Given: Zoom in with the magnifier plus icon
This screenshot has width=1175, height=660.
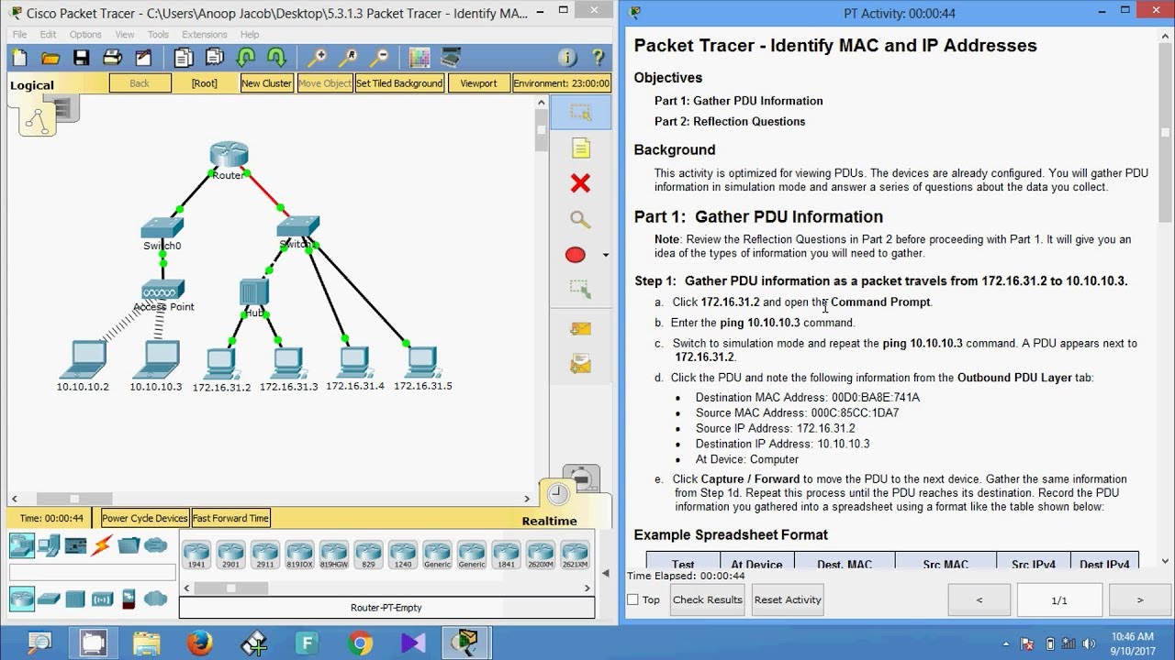Looking at the screenshot, I should 317,59.
